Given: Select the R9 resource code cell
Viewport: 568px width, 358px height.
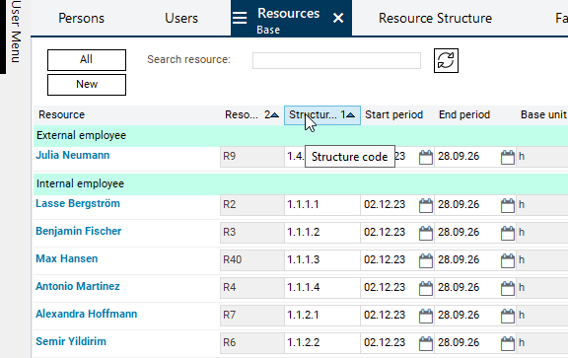Looking at the screenshot, I should coord(252,157).
